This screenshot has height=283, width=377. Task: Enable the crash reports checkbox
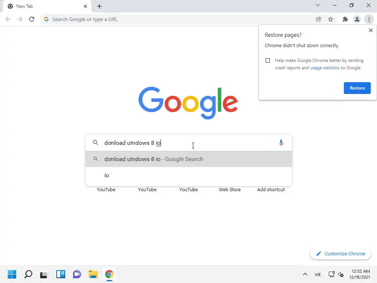tap(268, 60)
